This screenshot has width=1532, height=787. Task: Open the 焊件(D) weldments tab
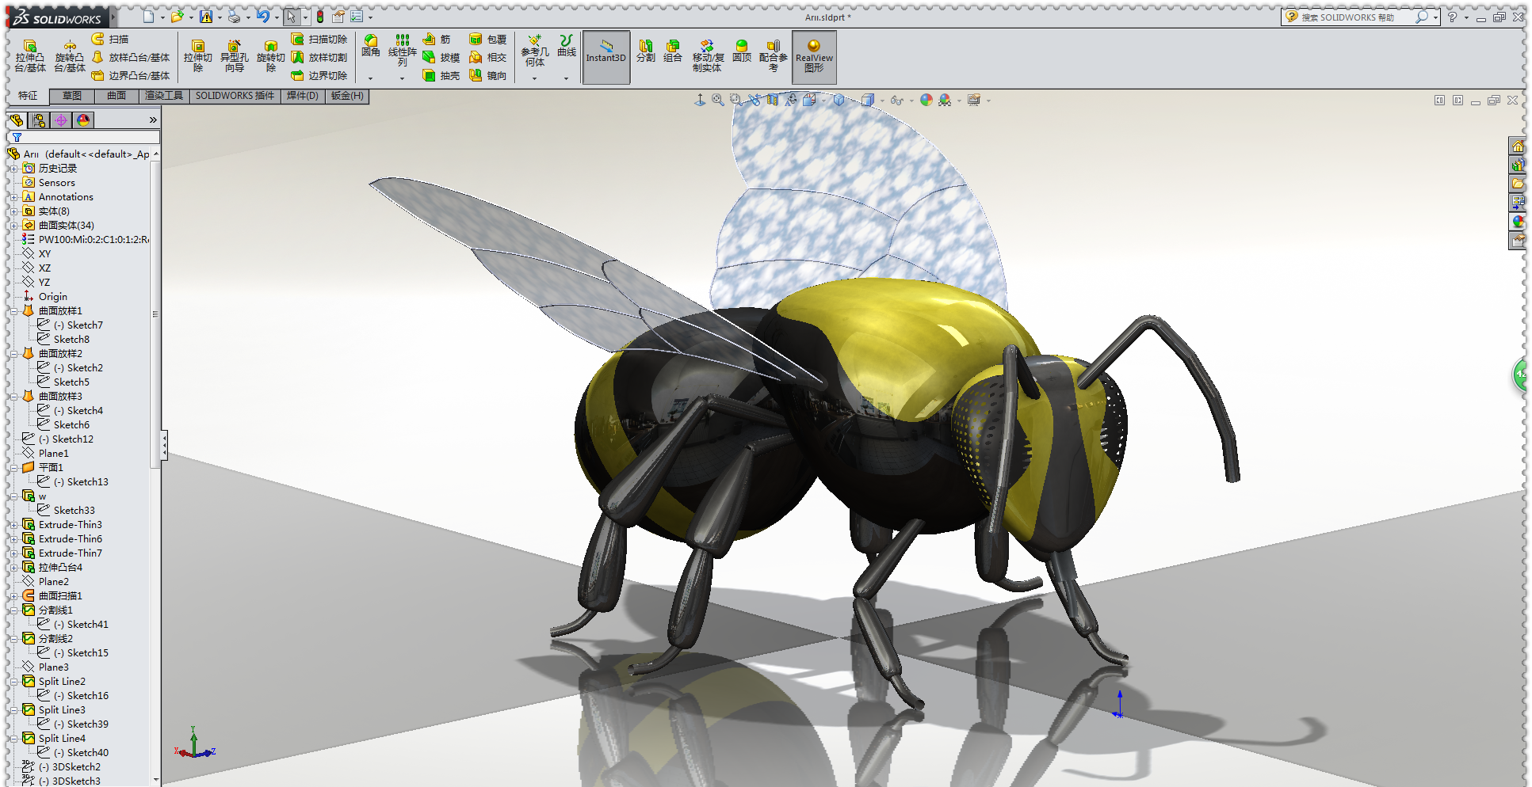(x=302, y=96)
